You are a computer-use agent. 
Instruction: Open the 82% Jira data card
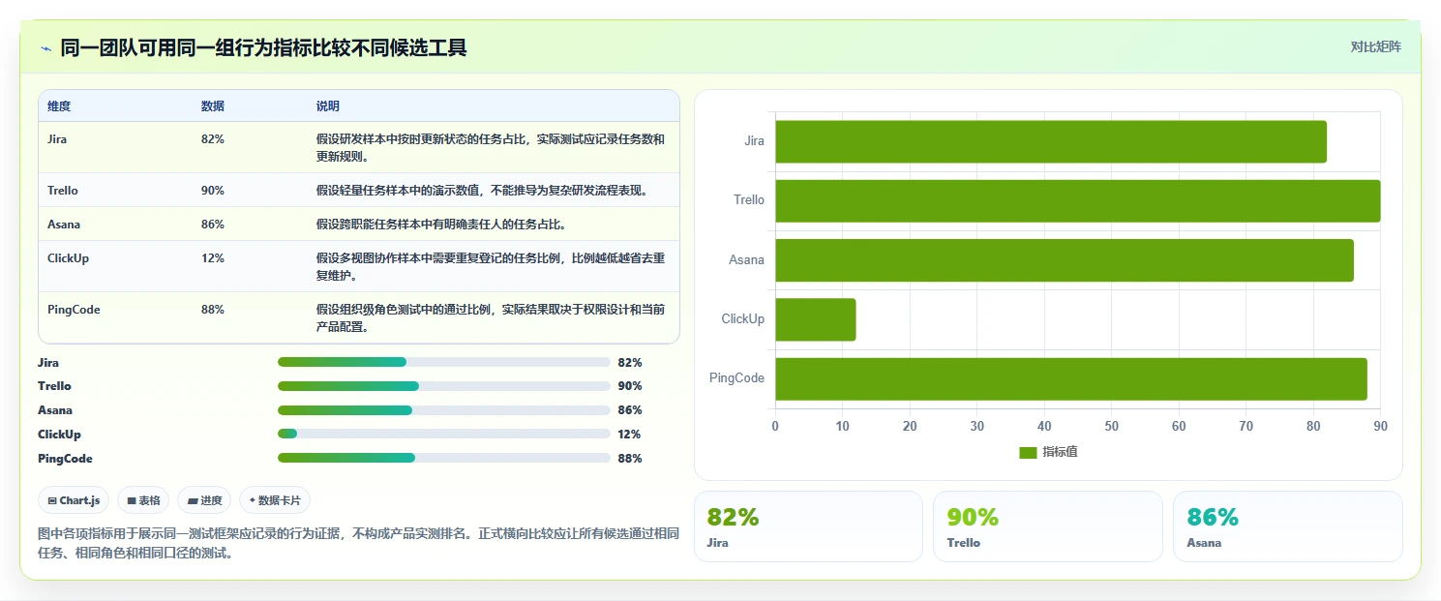click(808, 526)
